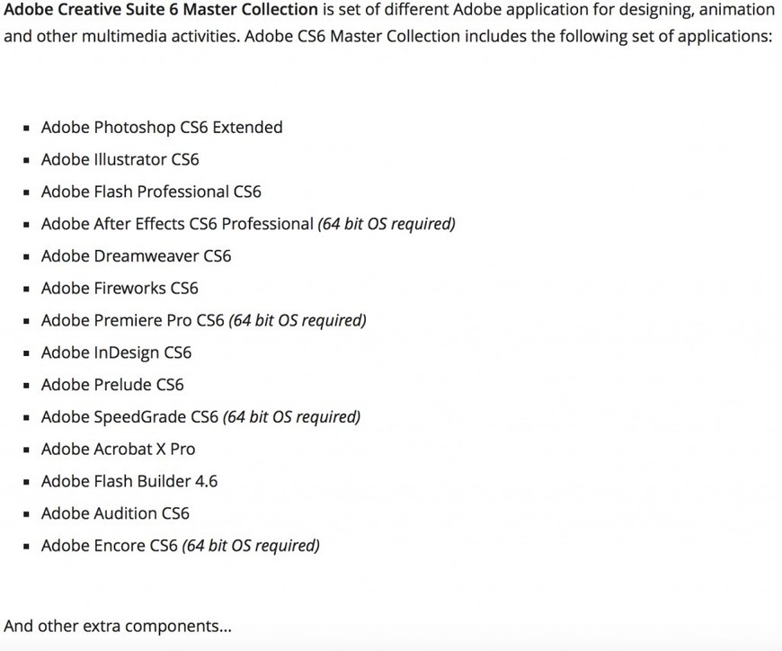Click the "Adobe Premiere Pro CS6" item
This screenshot has height=651, width=782.
pyautogui.click(x=132, y=321)
